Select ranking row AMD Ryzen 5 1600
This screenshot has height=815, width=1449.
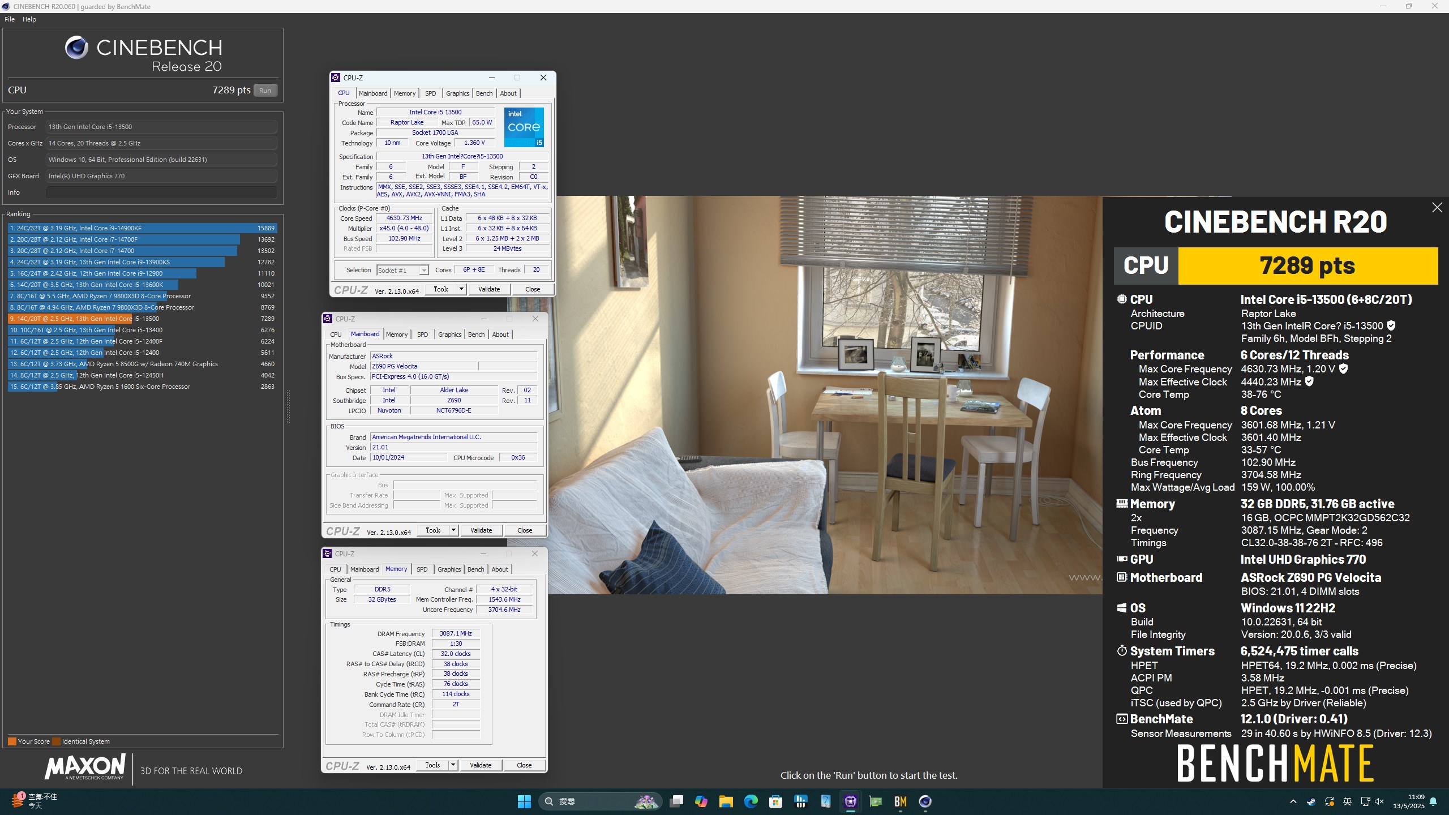pos(142,387)
